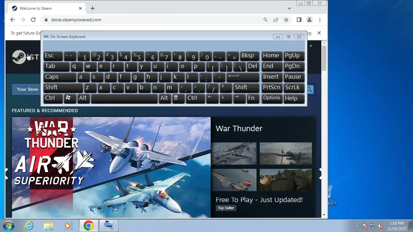Open the War Thunder main capsule image
Viewport: 413px width, 232px height.
[111, 168]
